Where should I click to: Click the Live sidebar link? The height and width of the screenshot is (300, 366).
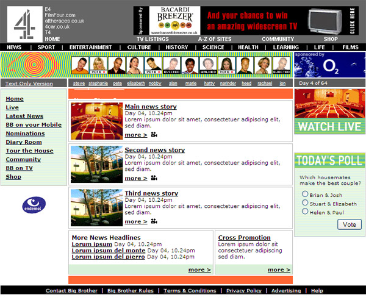tap(12, 107)
